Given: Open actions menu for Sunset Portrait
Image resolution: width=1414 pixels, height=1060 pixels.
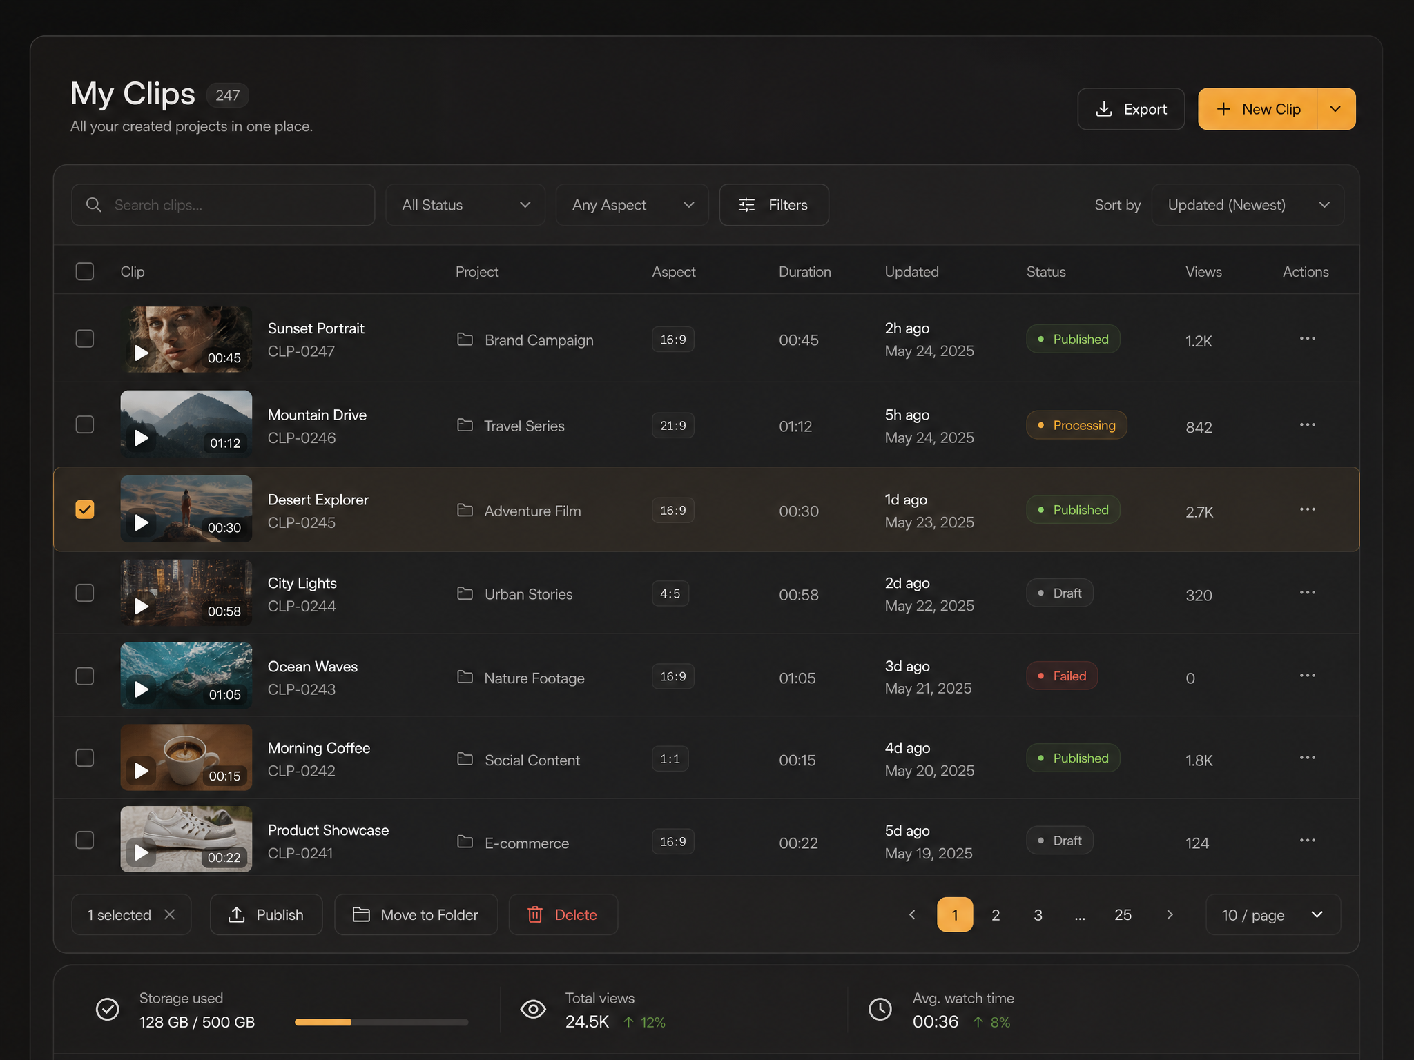Looking at the screenshot, I should tap(1307, 338).
